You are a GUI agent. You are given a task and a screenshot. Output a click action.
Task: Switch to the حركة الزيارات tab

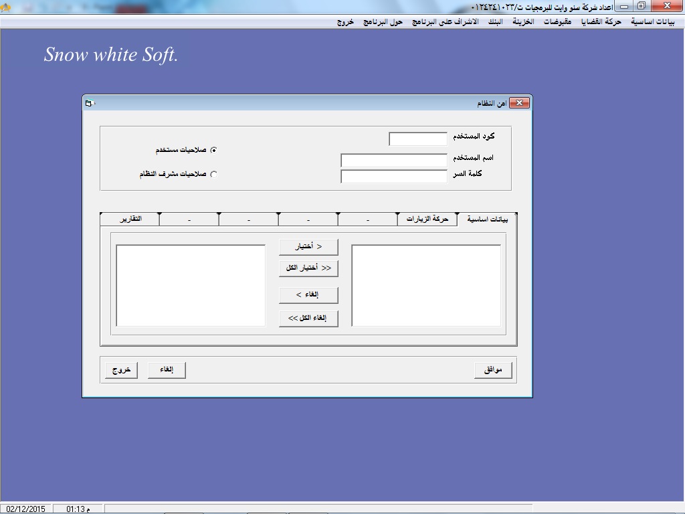pyautogui.click(x=427, y=219)
